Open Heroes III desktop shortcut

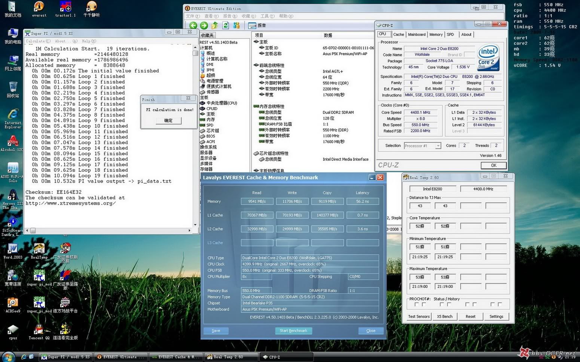click(x=12, y=199)
